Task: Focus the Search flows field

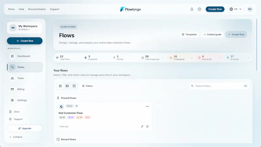Action: [219, 86]
